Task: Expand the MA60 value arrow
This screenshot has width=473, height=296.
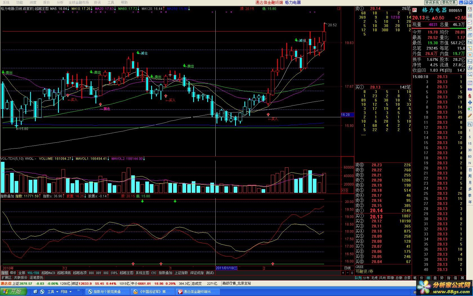Action: [138, 9]
